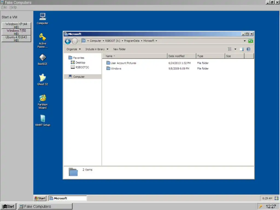This screenshot has height=210, width=280.
Task: Select the User Account Pictures folder icon
Action: [108, 63]
